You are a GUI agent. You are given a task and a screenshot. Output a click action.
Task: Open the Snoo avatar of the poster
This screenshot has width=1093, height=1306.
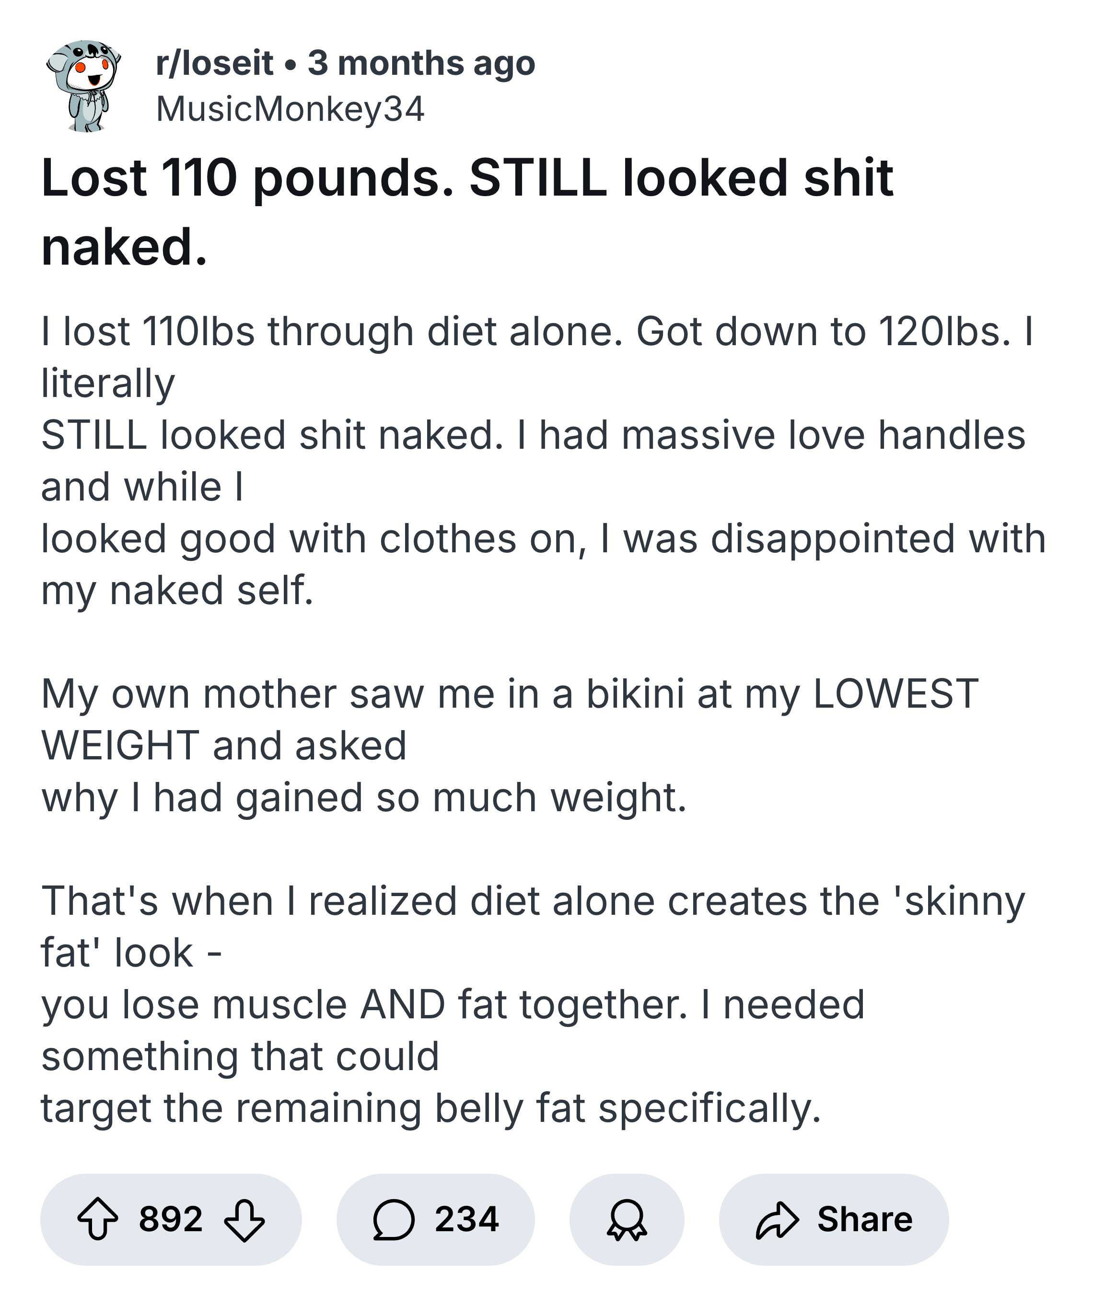pos(84,86)
